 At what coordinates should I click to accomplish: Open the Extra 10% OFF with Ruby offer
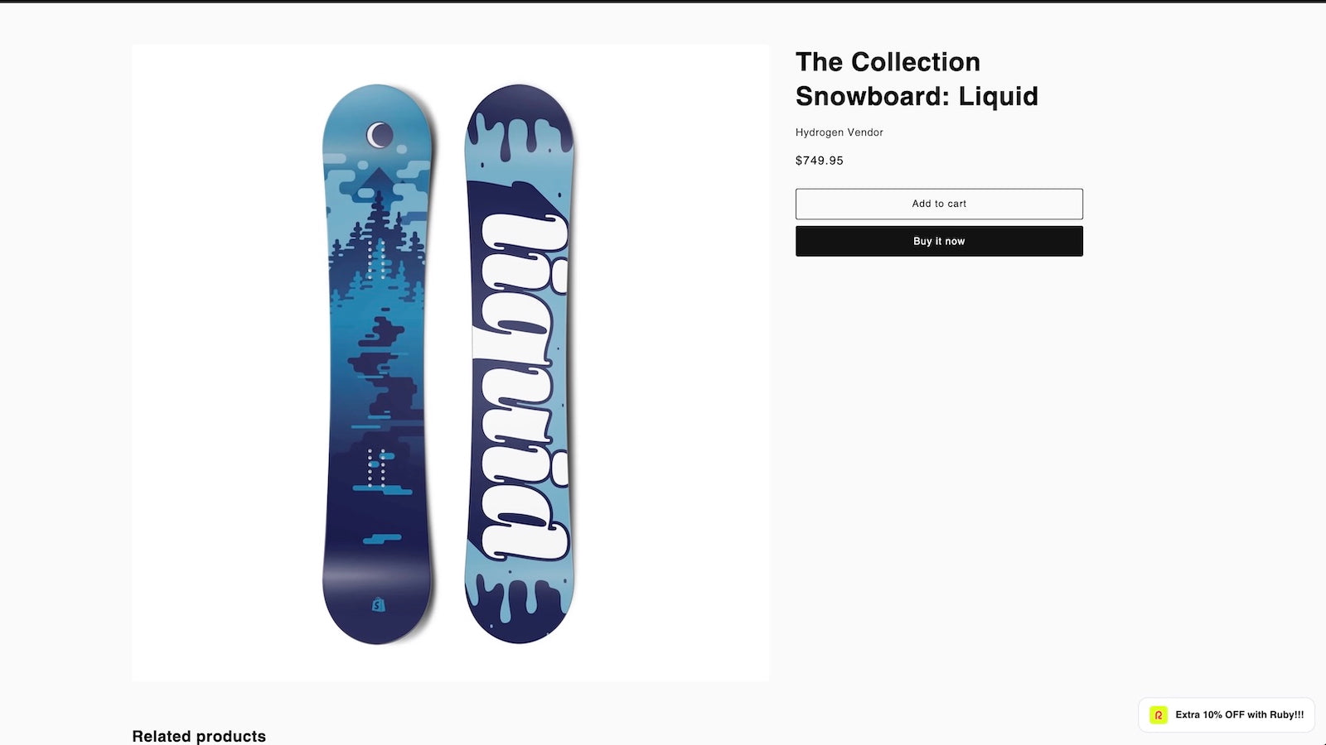[1227, 715]
